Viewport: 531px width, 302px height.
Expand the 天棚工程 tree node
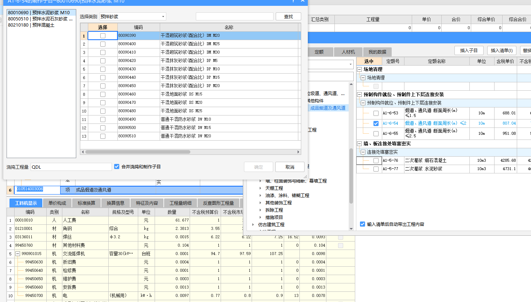[260, 188]
